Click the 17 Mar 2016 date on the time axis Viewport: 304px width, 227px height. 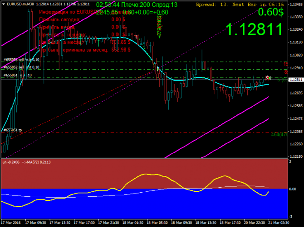[x=11, y=223]
